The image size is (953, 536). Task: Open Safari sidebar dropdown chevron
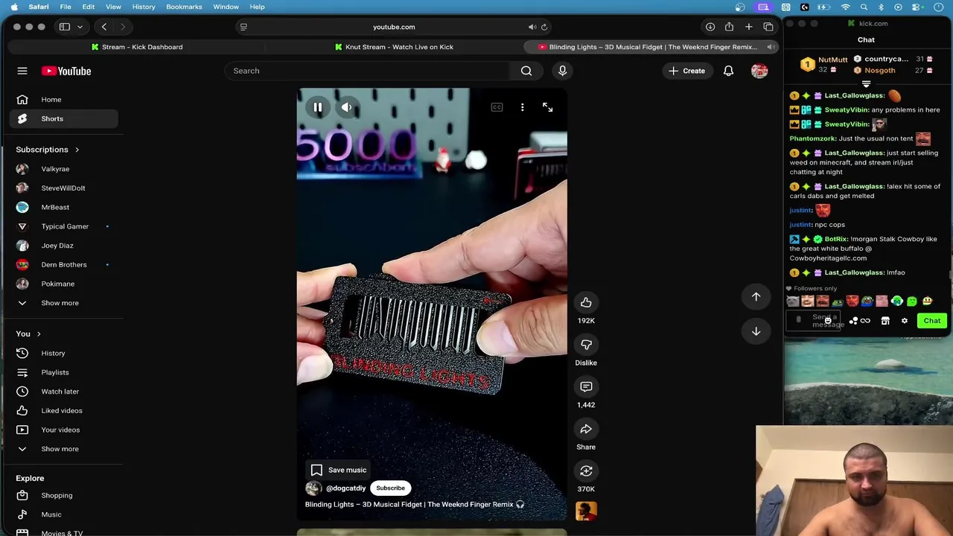[x=80, y=27]
